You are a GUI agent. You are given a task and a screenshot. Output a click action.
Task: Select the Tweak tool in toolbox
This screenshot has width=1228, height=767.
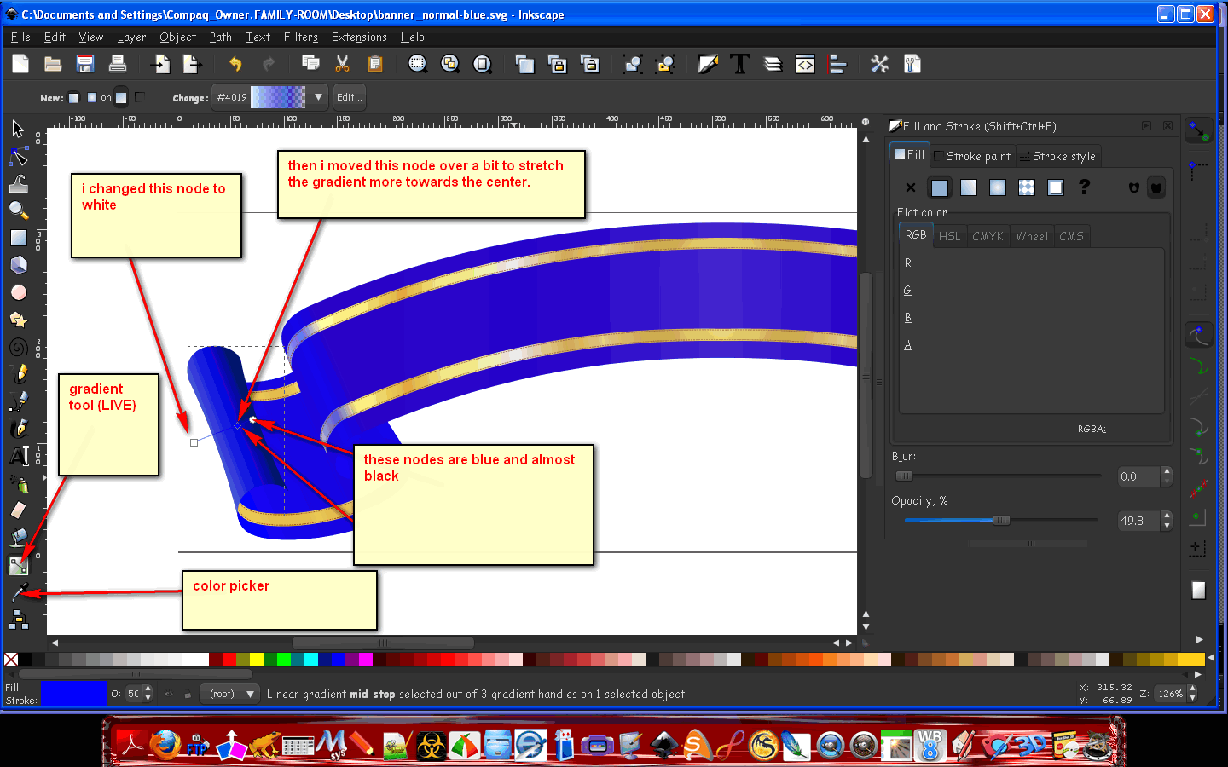(x=18, y=183)
